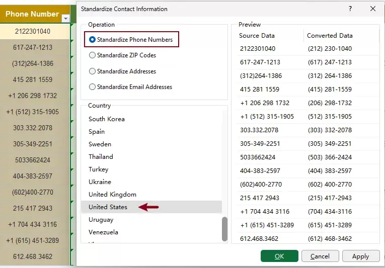Select spreadsheet cell 5033662424
This screenshot has height=268, width=385.
[35, 160]
